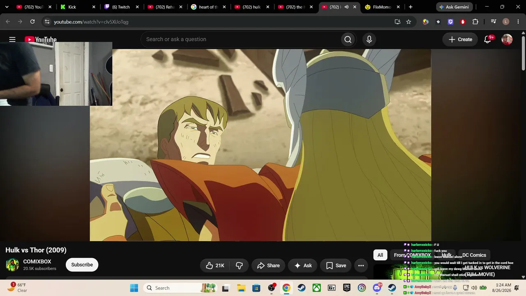Click the video player frame to pause
The height and width of the screenshot is (296, 526).
click(261, 145)
